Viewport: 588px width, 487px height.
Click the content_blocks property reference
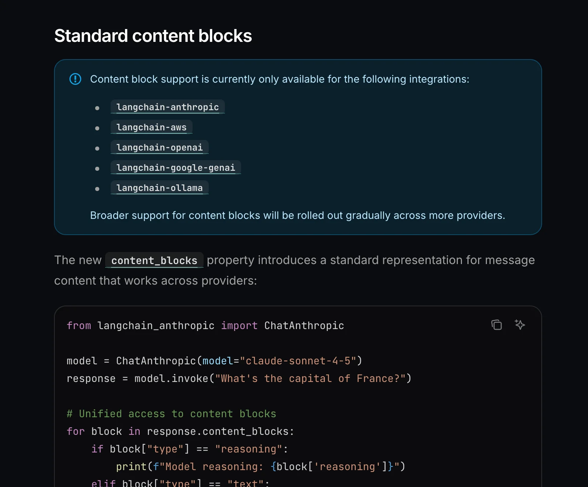tap(154, 260)
